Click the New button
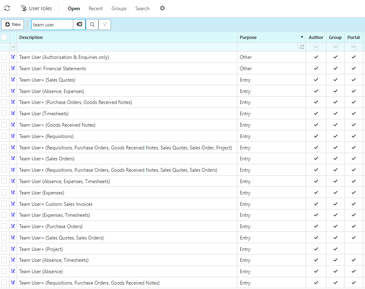 coord(13,24)
